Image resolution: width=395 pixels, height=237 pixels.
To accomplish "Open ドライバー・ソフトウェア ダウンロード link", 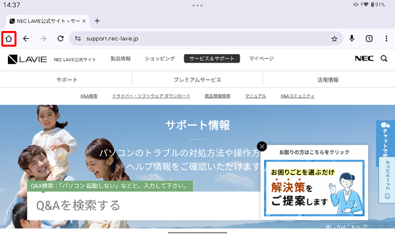I will pyautogui.click(x=151, y=96).
